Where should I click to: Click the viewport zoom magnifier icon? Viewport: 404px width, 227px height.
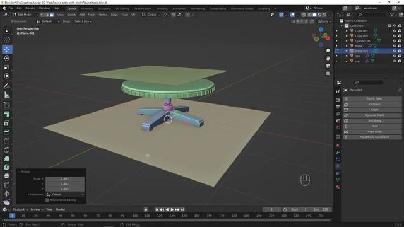328,50
